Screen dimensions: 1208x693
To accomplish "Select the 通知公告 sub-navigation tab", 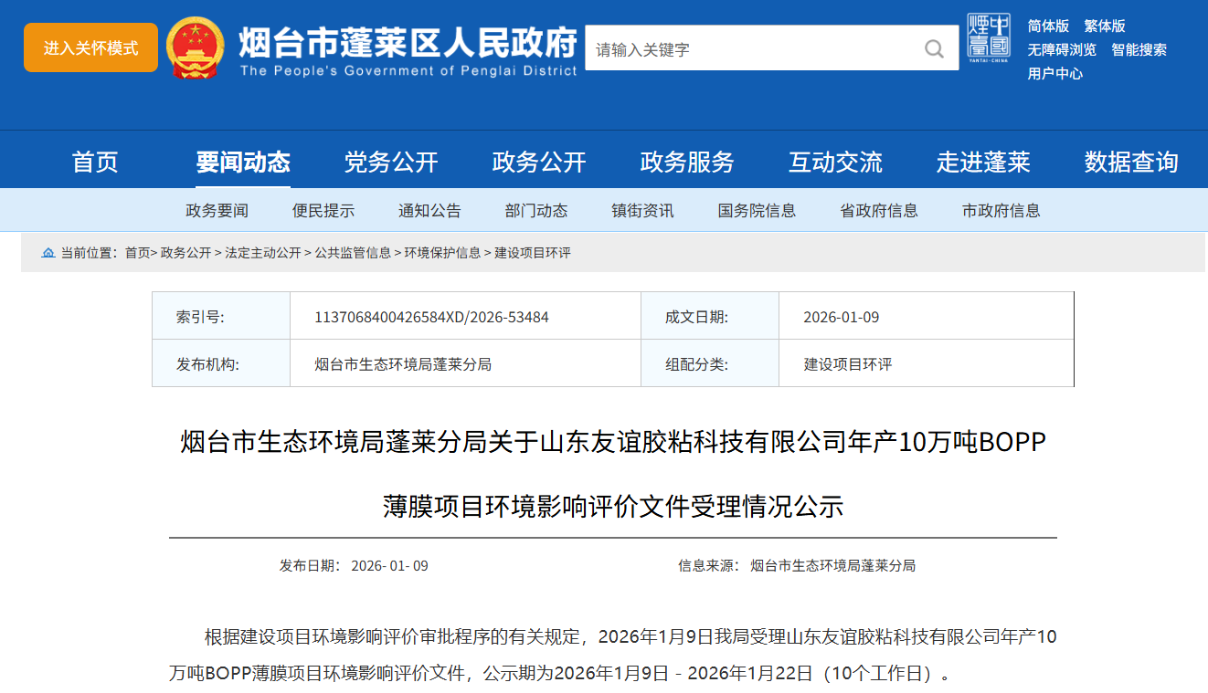I will (429, 211).
